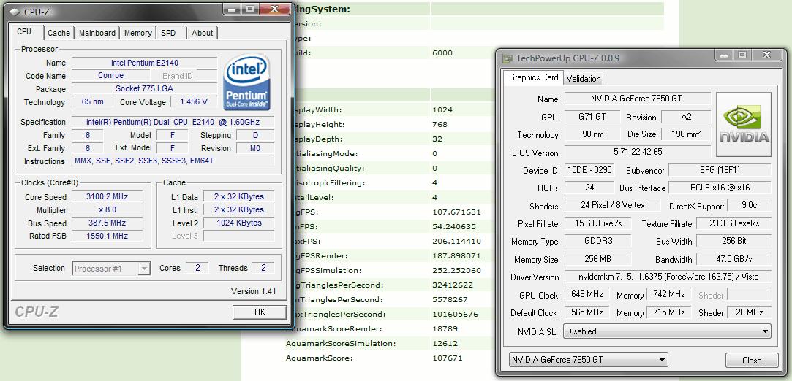Viewport: 792px width, 381px height.
Task: Open the NVIDIA GeForce 7950 GT card selector
Action: click(589, 360)
